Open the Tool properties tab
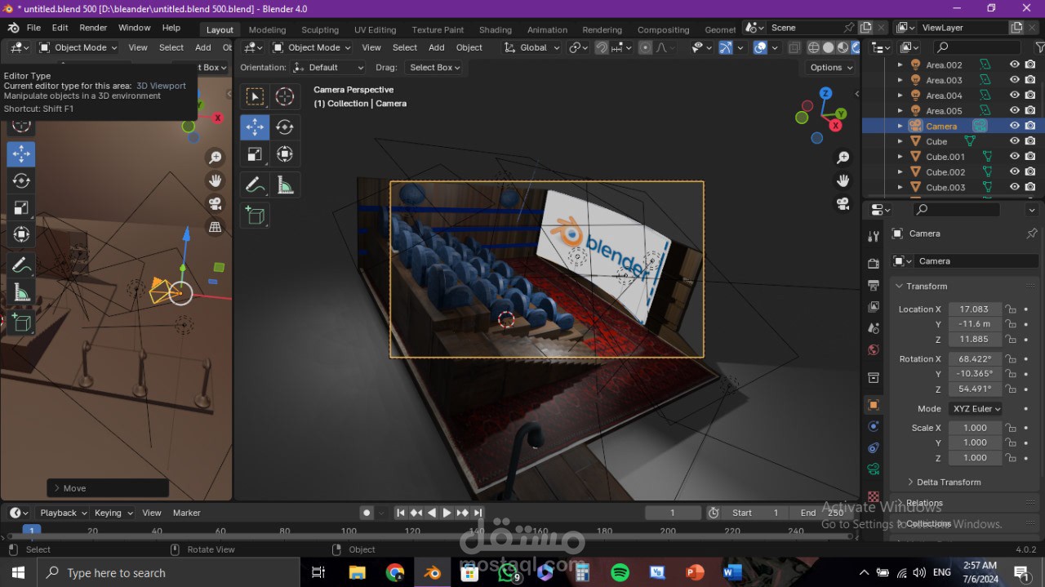This screenshot has width=1045, height=587. (874, 236)
